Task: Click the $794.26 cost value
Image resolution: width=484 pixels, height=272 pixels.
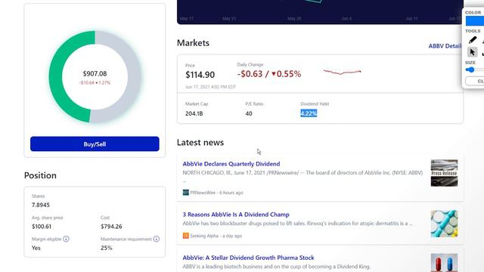Action: [x=111, y=227]
